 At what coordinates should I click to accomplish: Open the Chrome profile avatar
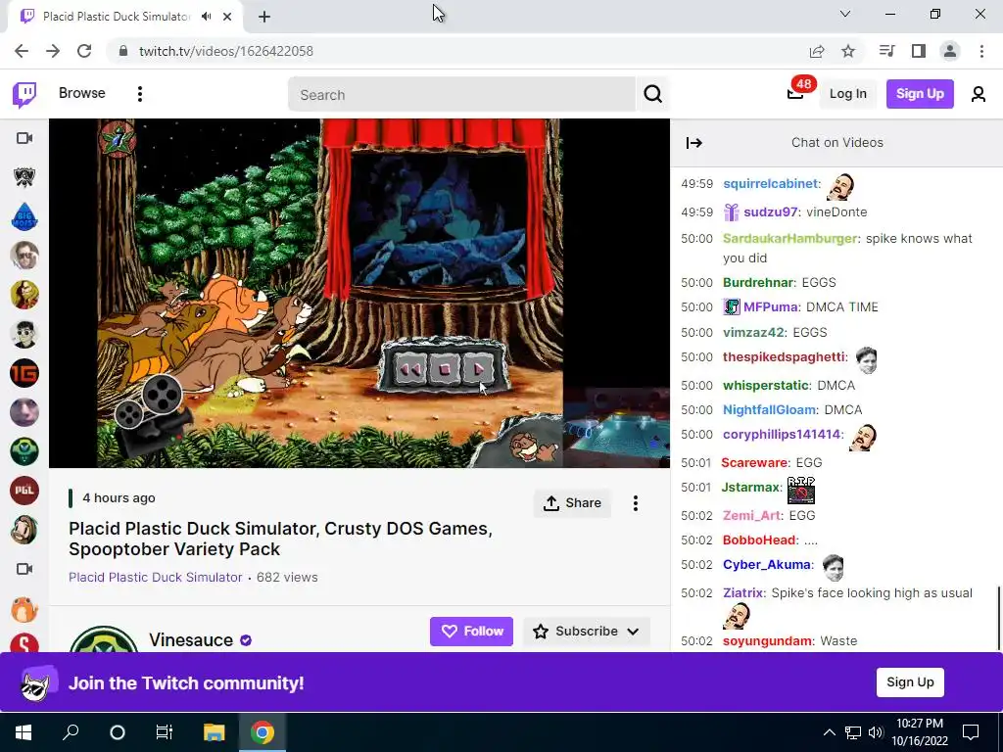[x=950, y=51]
